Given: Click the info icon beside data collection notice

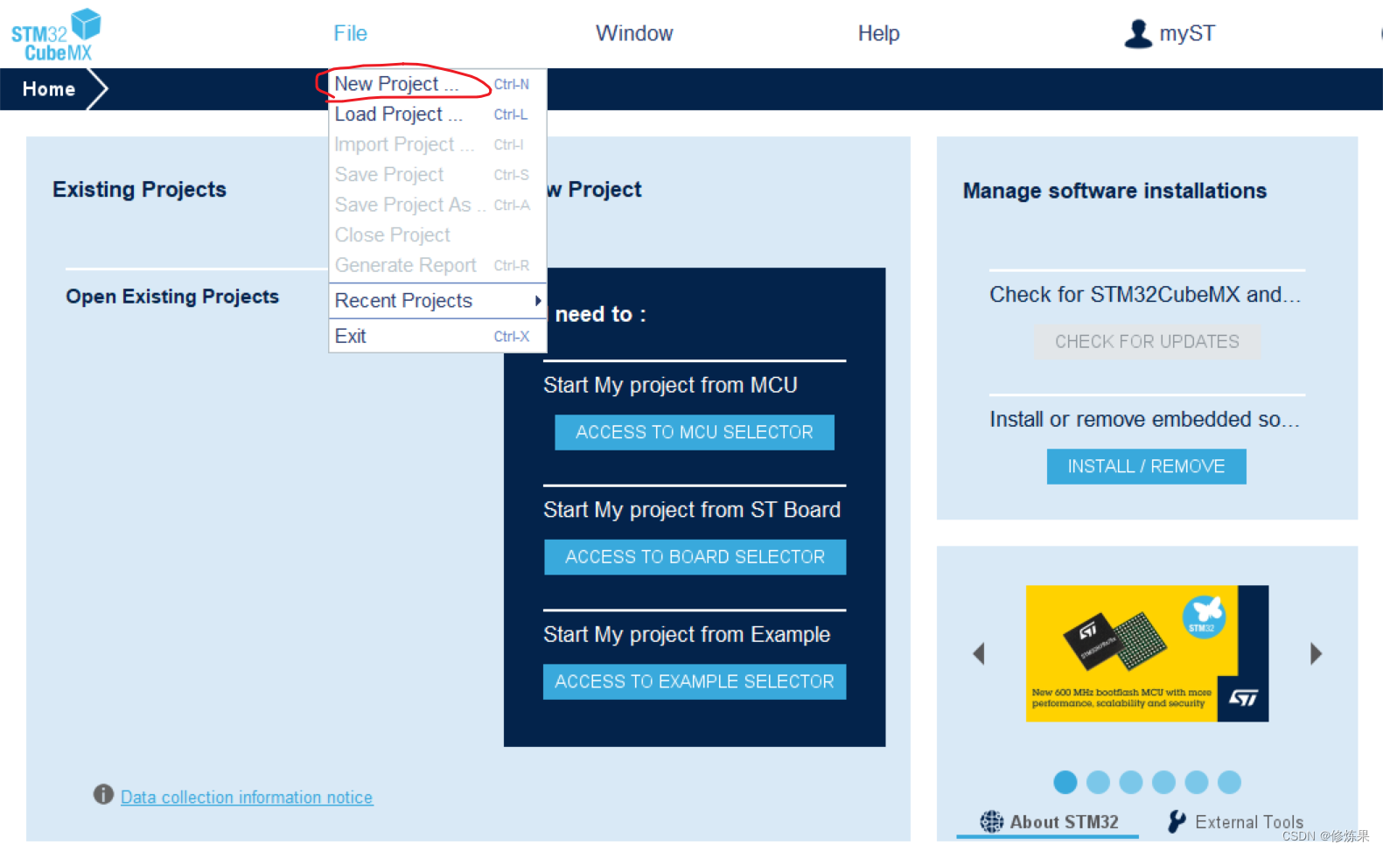Looking at the screenshot, I should click(103, 794).
